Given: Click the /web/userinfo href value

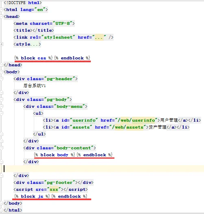Looking at the screenshot, I should click(x=136, y=120).
